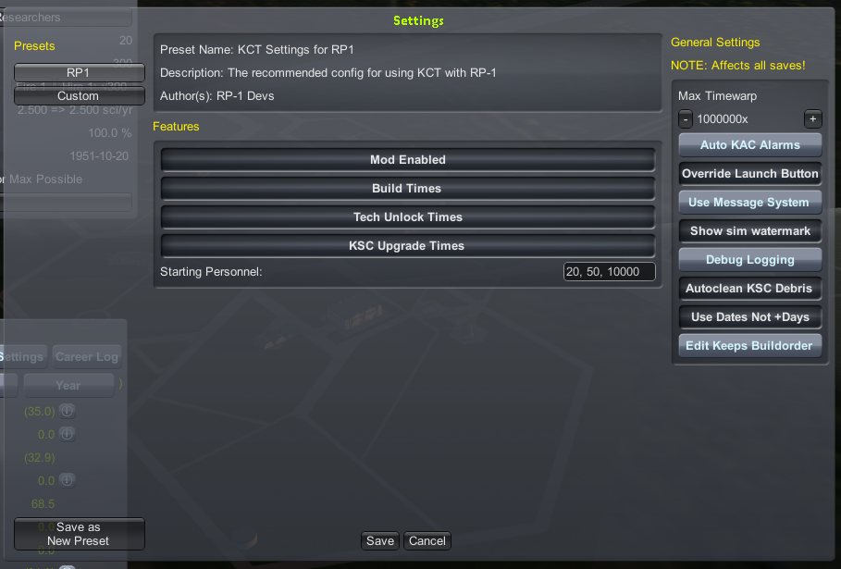Toggle the Build Times feature

(x=408, y=188)
